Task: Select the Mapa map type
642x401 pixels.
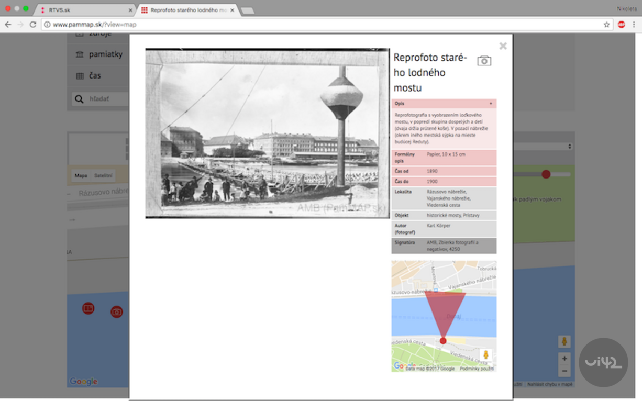Action: [81, 176]
